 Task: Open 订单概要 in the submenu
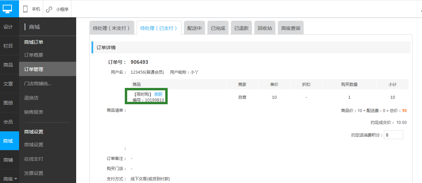(x=34, y=55)
